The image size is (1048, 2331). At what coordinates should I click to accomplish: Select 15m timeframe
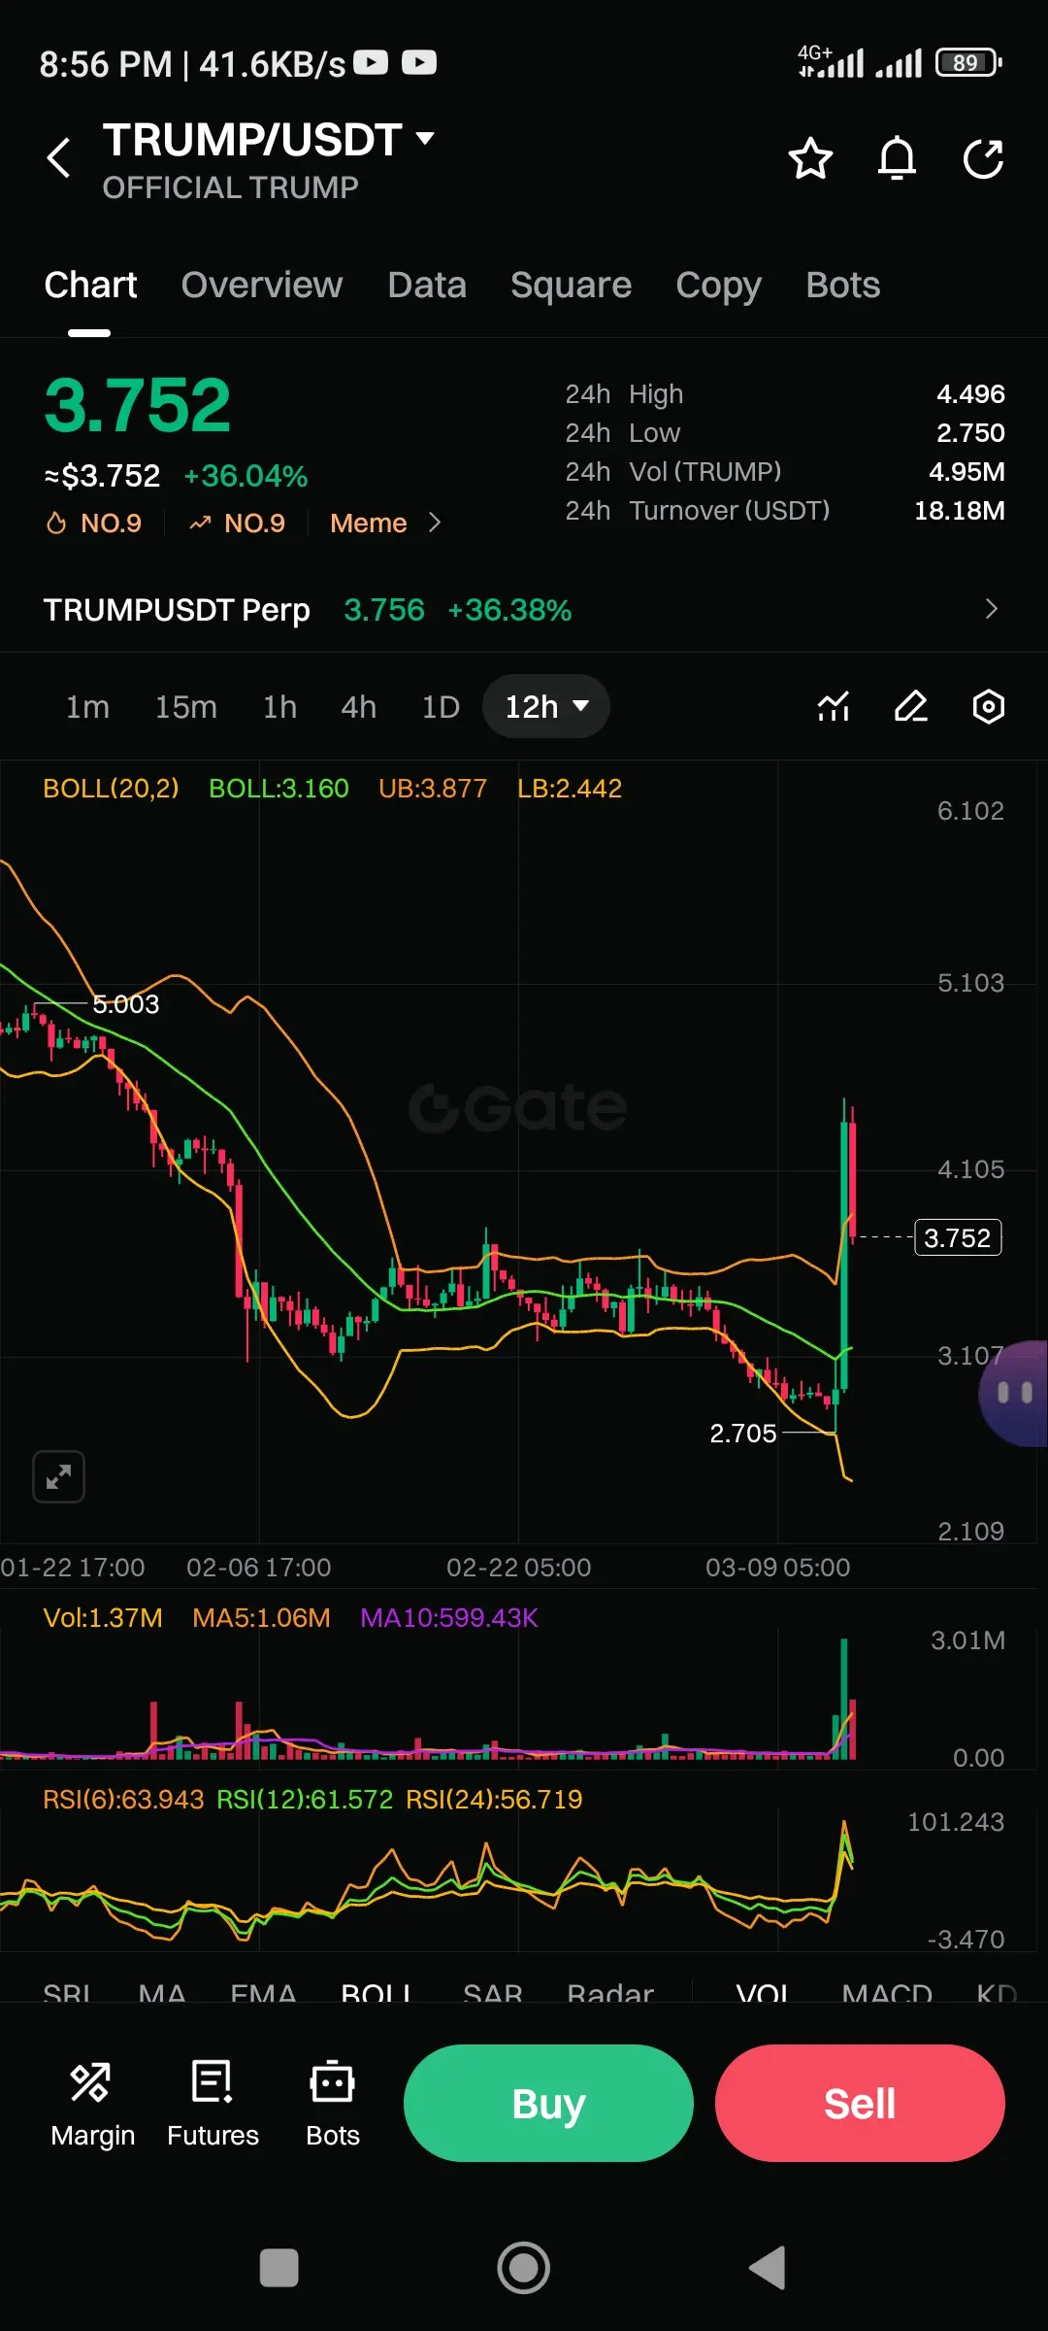(185, 706)
